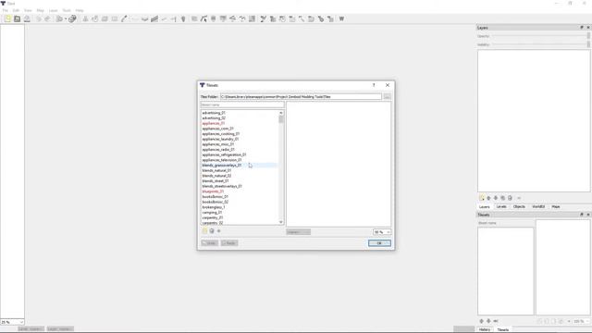The width and height of the screenshot is (592, 333).
Task: Click the pin-shaped toolbar icon
Action: coord(183,18)
